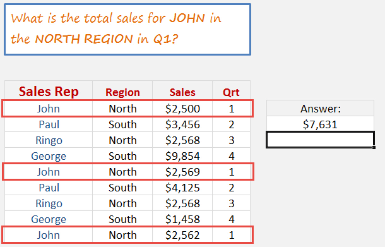Click the $4,125 sales cell
This screenshot has width=385, height=247.
click(x=182, y=187)
